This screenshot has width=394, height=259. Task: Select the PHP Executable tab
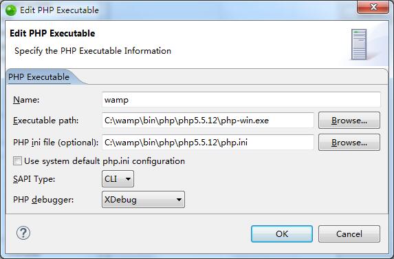[39, 76]
